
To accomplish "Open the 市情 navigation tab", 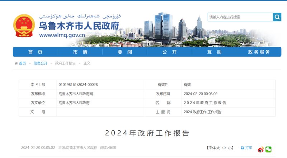I will pos(80,52).
